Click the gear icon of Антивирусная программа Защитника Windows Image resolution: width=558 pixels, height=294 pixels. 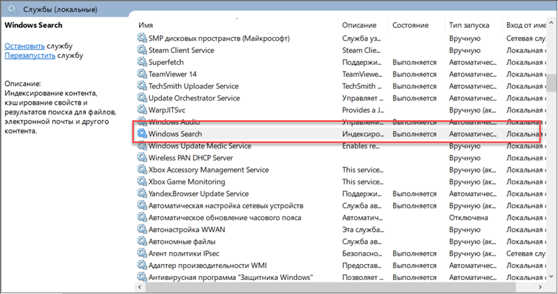click(x=142, y=277)
